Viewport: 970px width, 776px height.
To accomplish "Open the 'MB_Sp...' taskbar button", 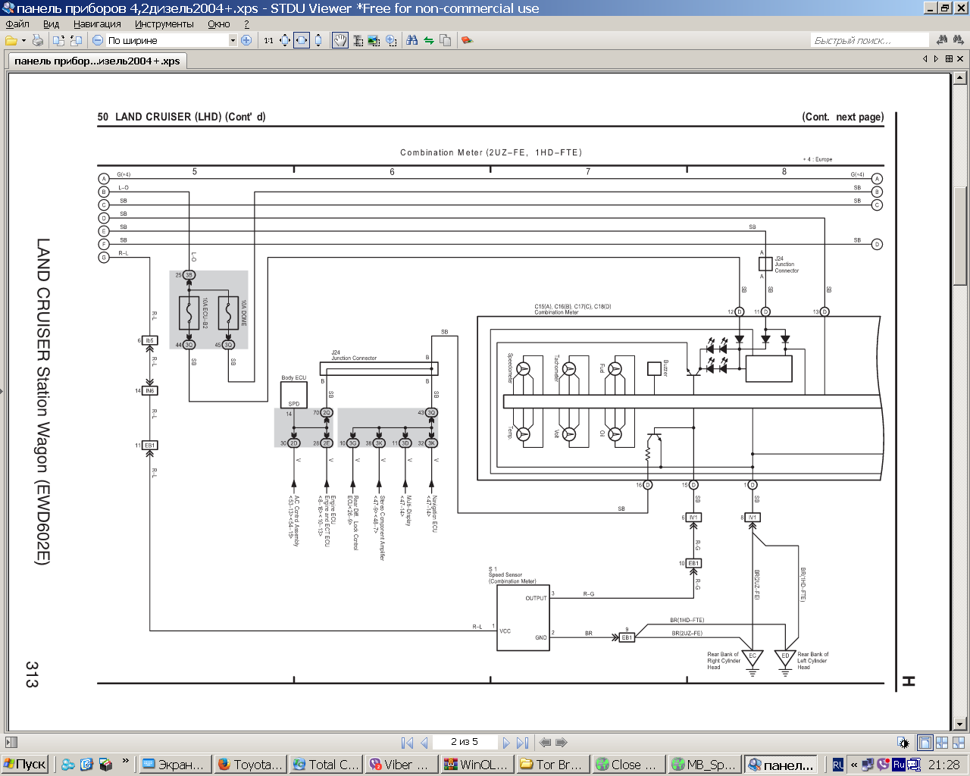I will click(x=705, y=765).
